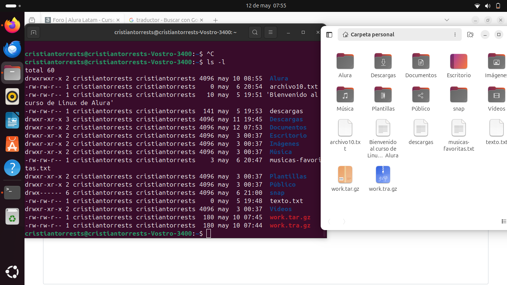Switch to the Foro Alura Latam tab
Image resolution: width=507 pixels, height=285 pixels.
(82, 20)
